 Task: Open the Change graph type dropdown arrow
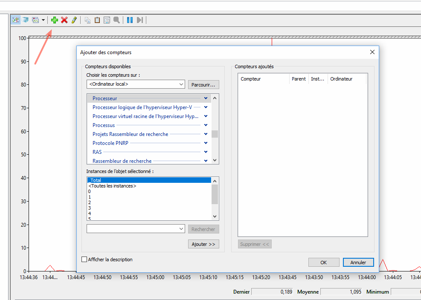point(43,20)
